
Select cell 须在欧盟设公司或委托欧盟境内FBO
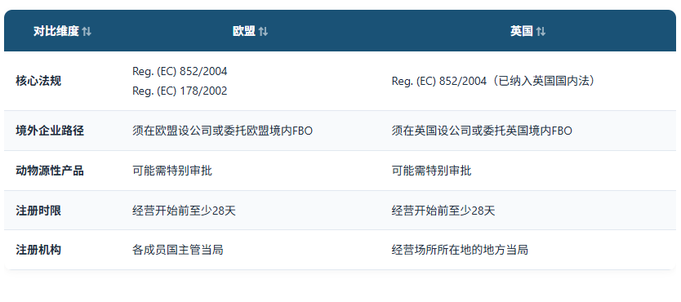(222, 131)
